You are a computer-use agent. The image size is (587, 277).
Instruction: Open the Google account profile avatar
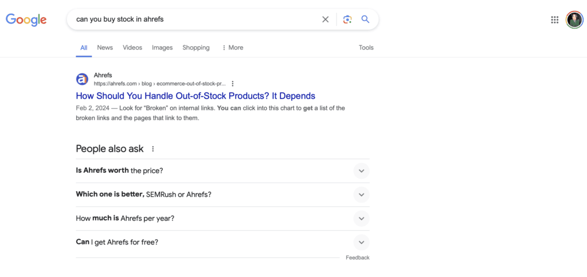pos(574,20)
